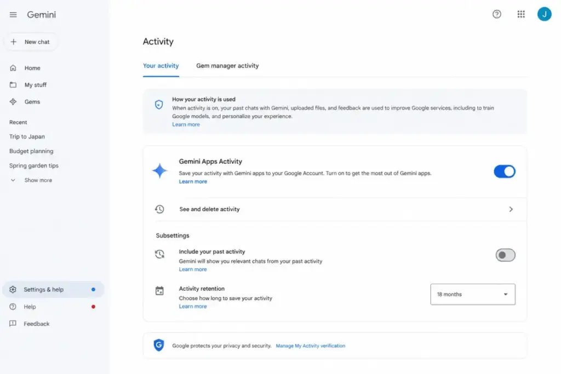The image size is (561, 374).
Task: Select Home in the sidebar
Action: (32, 68)
